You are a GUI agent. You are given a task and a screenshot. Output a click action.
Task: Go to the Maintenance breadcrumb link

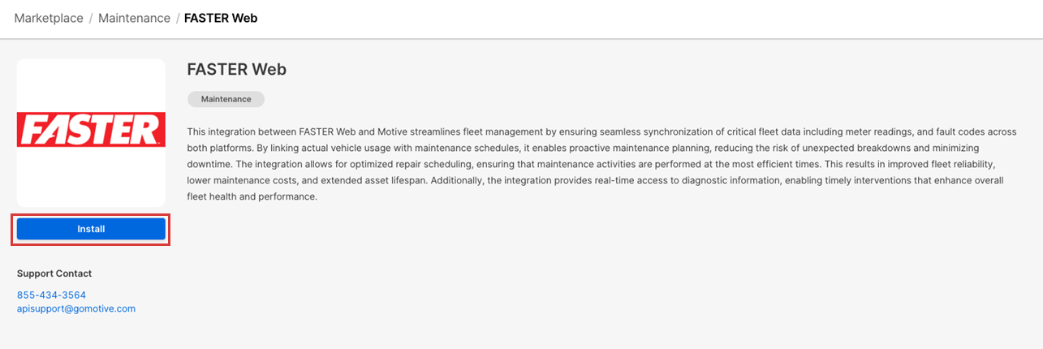[134, 18]
